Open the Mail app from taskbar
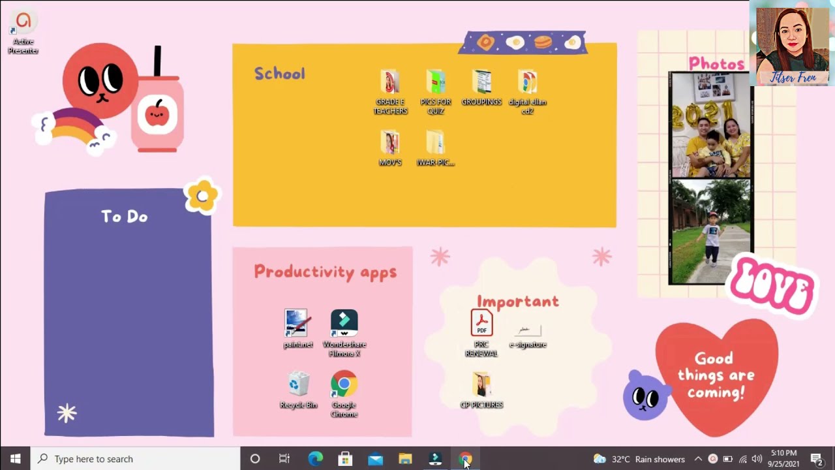This screenshot has height=470, width=835. tap(375, 459)
